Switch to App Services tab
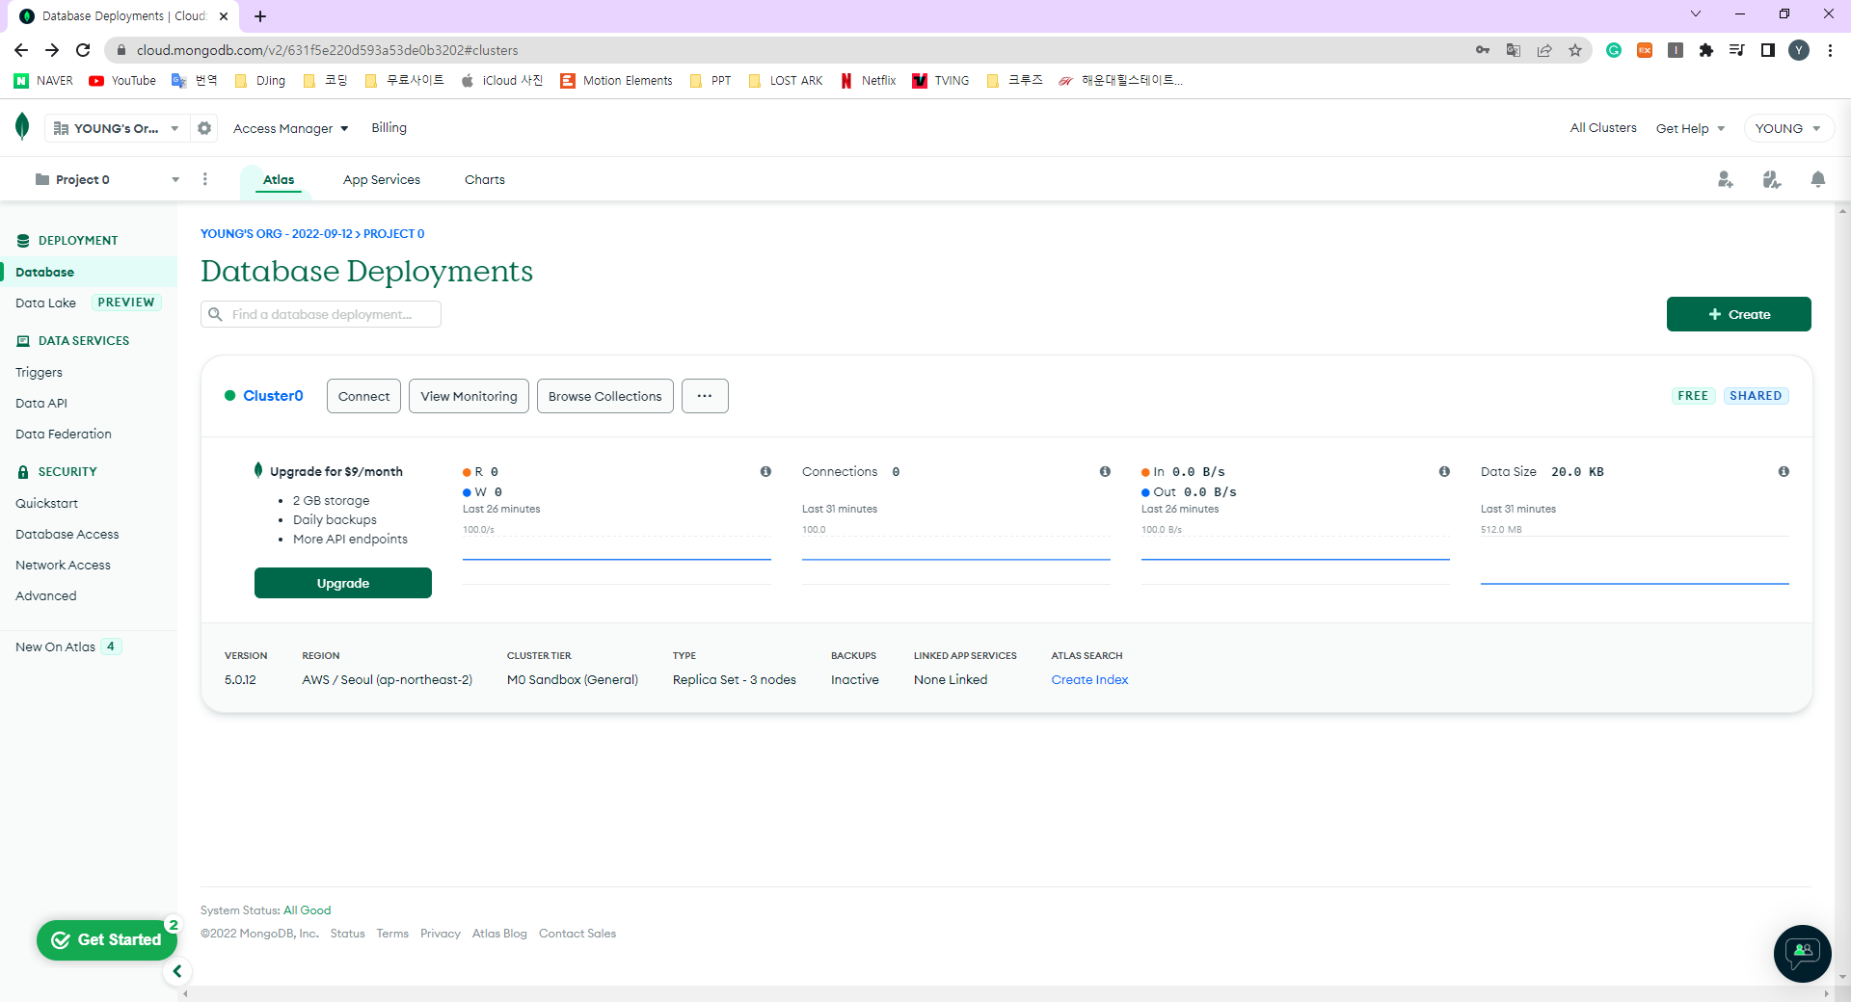This screenshot has width=1851, height=1002. (382, 179)
